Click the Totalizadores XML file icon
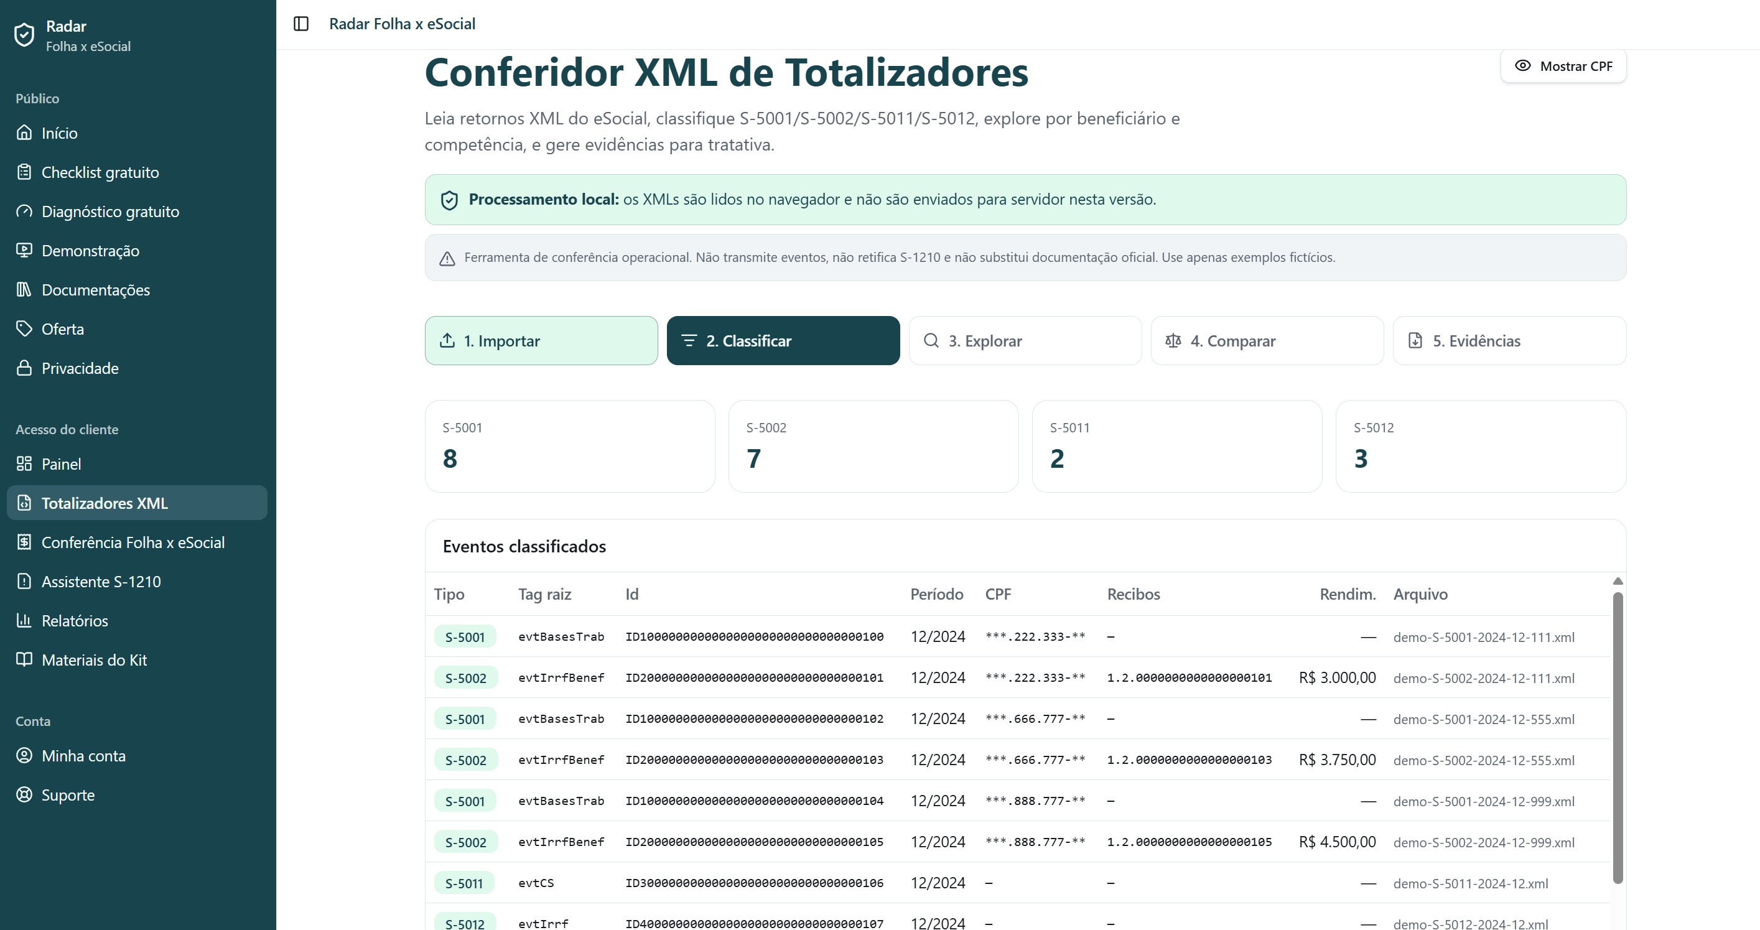 [x=25, y=503]
